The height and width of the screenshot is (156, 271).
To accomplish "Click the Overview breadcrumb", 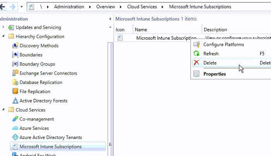I will [x=106, y=7].
